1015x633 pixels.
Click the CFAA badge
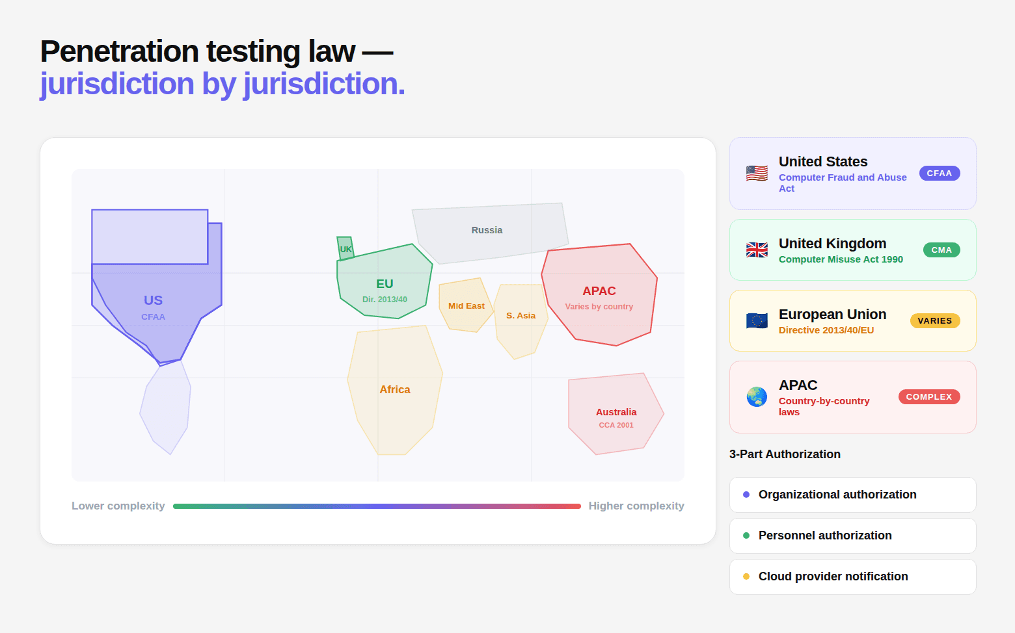click(940, 174)
